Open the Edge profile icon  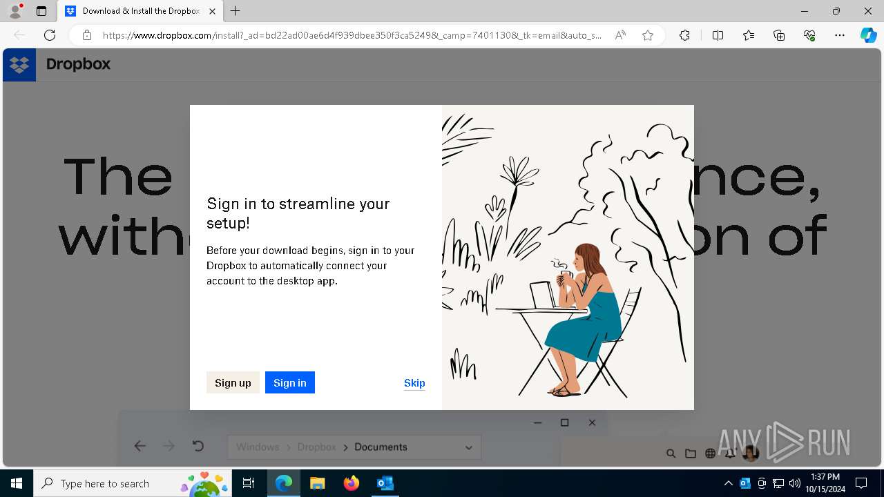click(15, 11)
